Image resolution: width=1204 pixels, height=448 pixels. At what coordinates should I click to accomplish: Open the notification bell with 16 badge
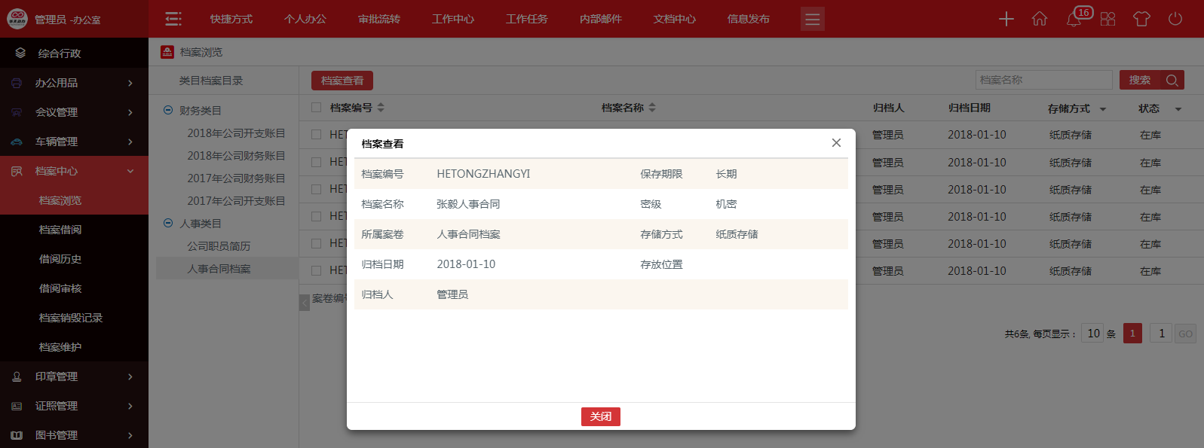tap(1074, 19)
